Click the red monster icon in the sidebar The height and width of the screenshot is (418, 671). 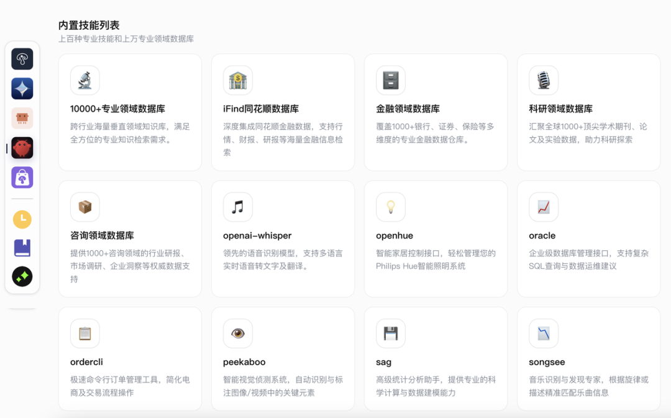coord(22,147)
